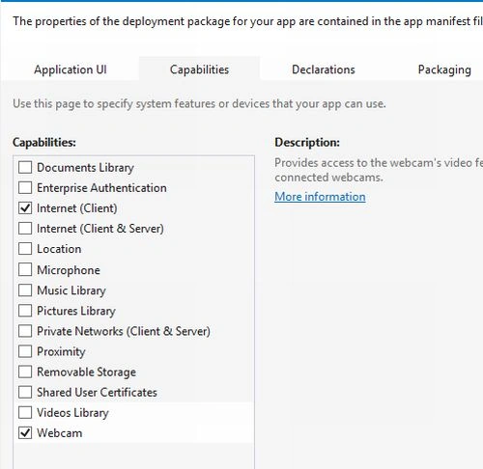The width and height of the screenshot is (483, 469).
Task: Click the Location label in the list
Action: [x=59, y=249]
